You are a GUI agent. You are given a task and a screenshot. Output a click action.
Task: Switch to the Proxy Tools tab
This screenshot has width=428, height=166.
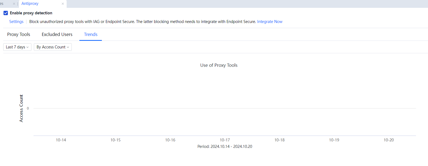(x=19, y=34)
